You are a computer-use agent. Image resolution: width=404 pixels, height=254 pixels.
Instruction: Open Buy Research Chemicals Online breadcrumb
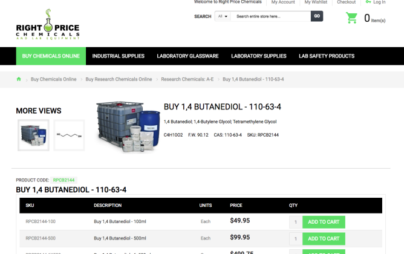(x=119, y=79)
